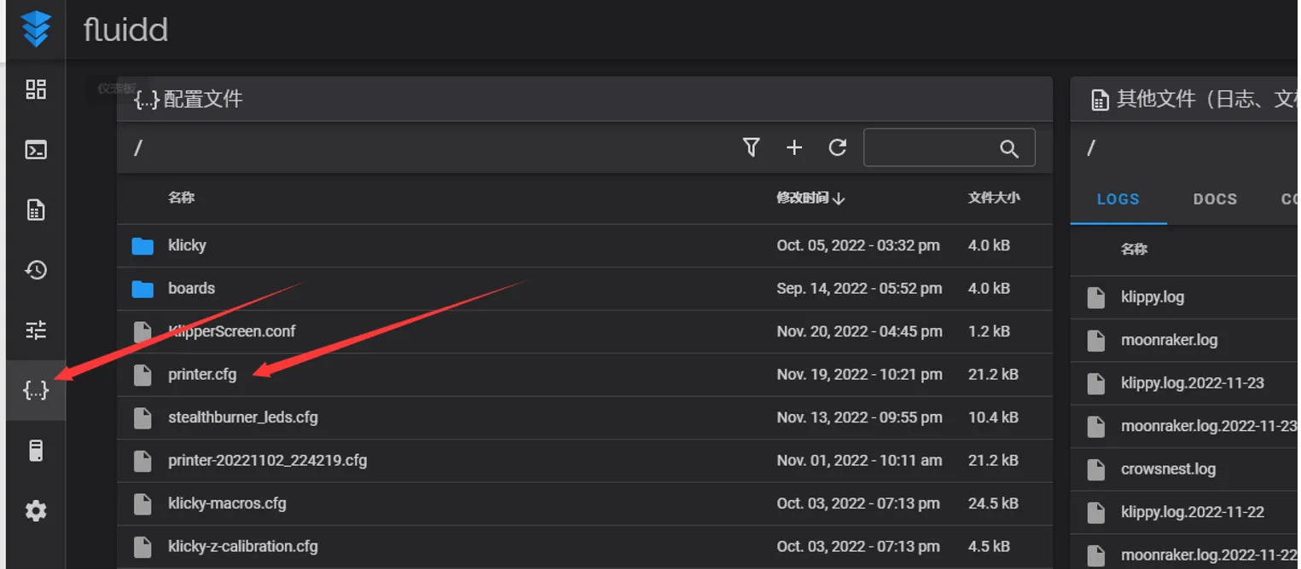Refresh the config files list
The height and width of the screenshot is (569, 1301).
[x=838, y=147]
